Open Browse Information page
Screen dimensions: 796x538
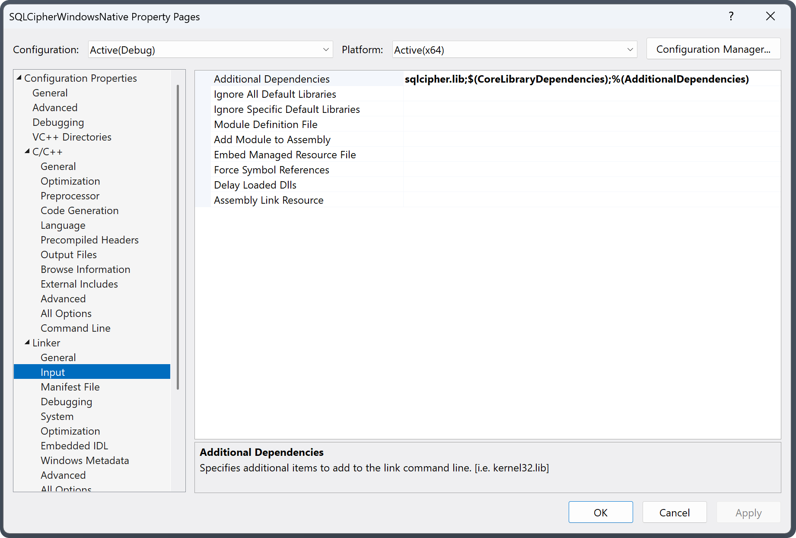point(86,269)
